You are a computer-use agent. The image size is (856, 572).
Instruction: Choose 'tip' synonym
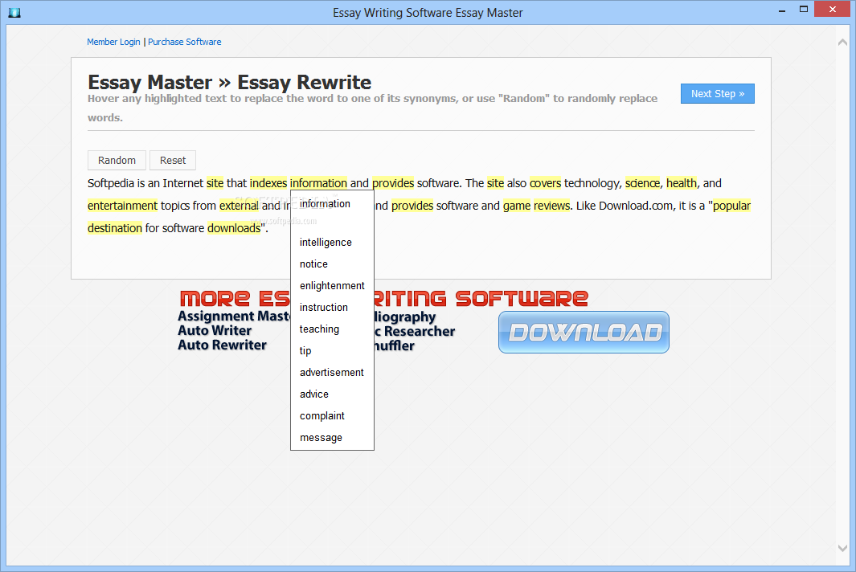coord(305,351)
